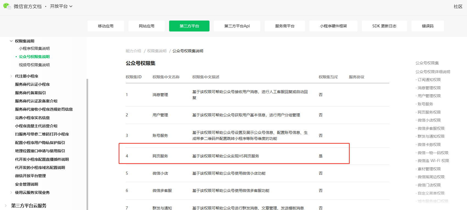The image size is (467, 210).
Task: Click 网页服务 cell in row 4
Action: pos(160,156)
